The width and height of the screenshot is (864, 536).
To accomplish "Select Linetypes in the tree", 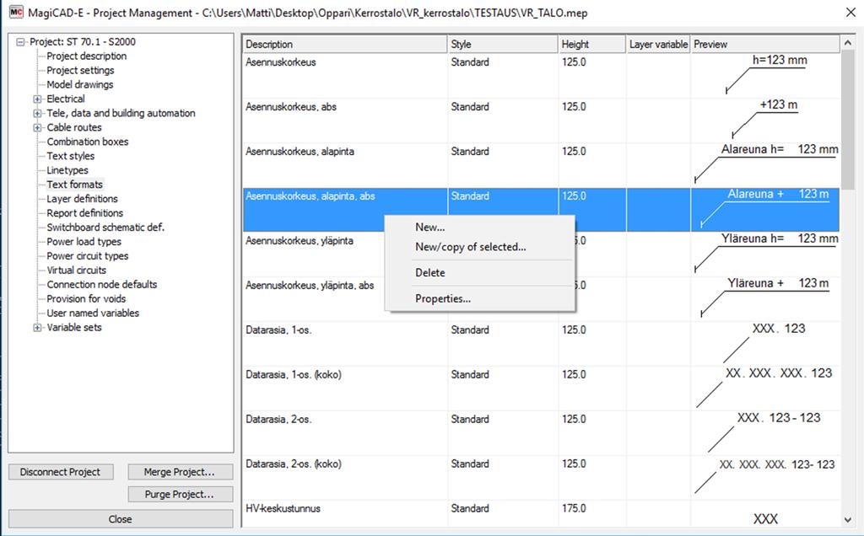I will click(67, 170).
